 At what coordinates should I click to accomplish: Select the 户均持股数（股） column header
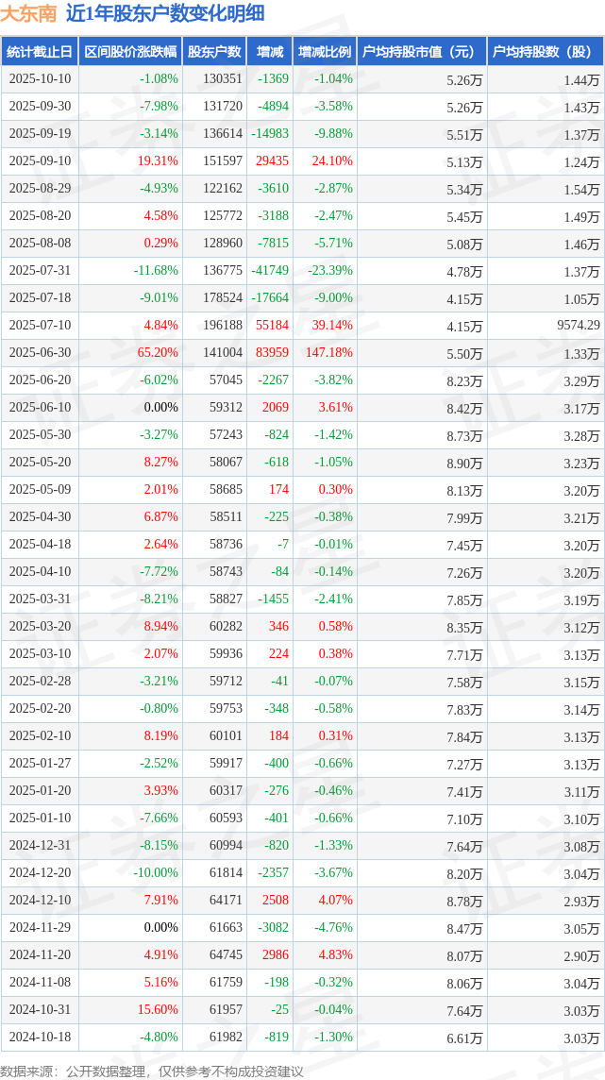tap(546, 52)
